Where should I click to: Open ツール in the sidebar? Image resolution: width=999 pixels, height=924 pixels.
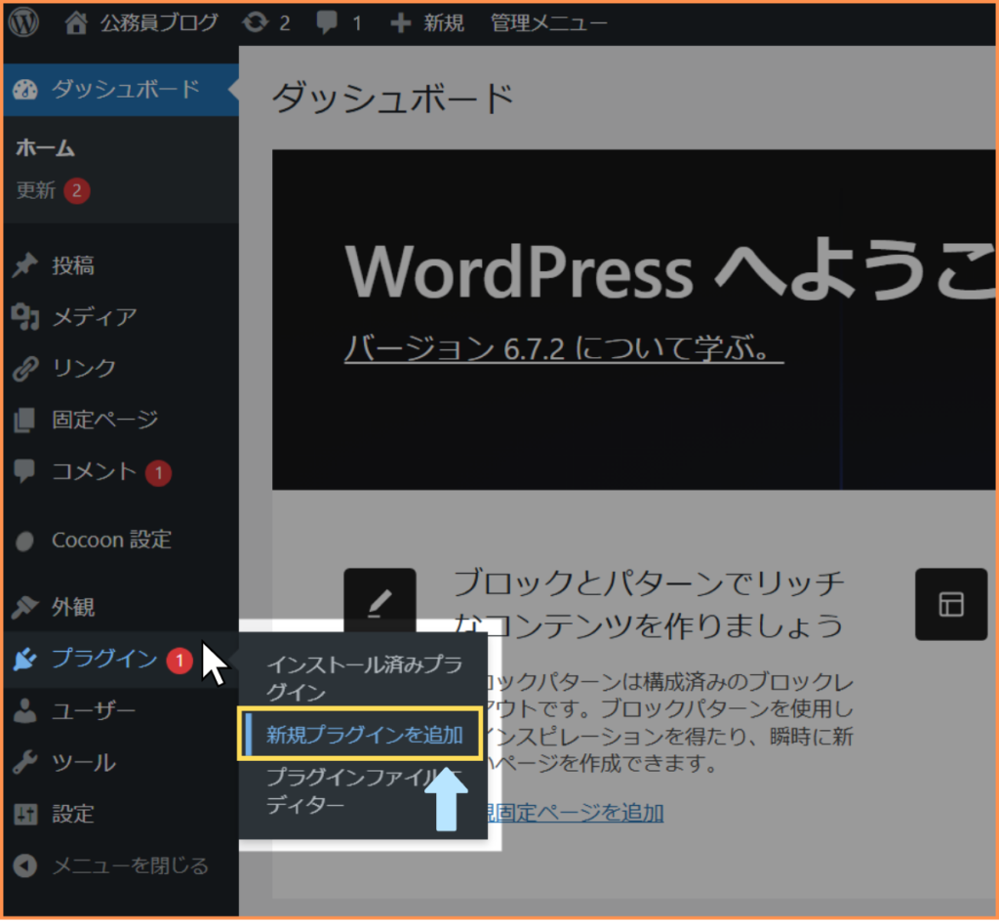click(84, 762)
